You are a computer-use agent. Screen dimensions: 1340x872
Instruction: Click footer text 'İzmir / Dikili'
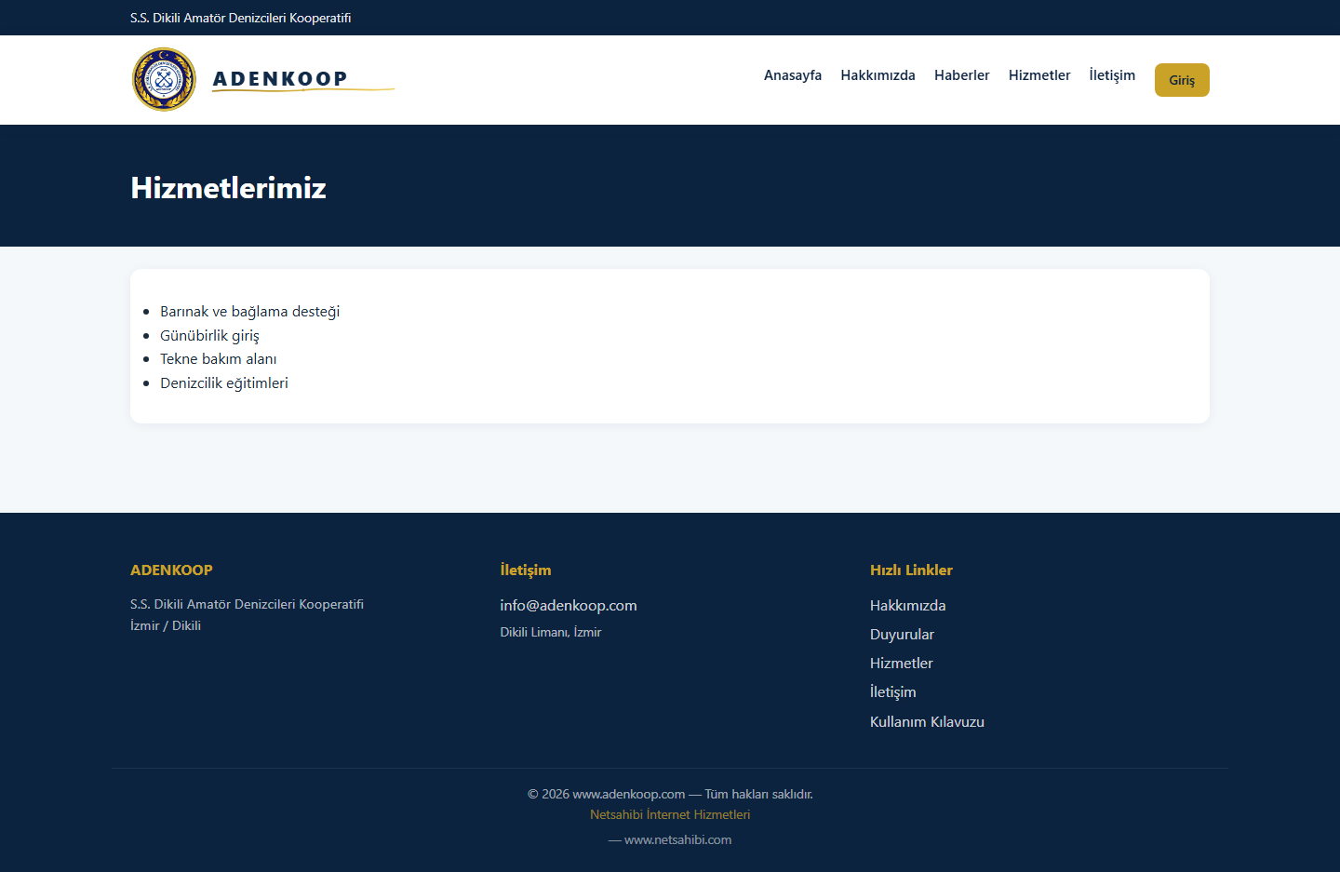166,625
